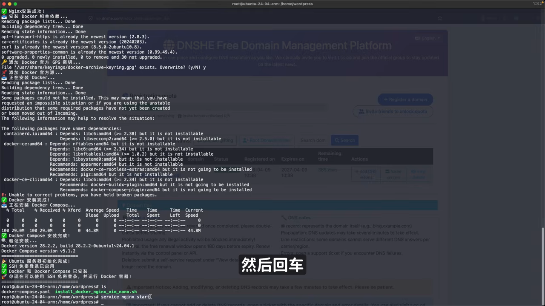The height and width of the screenshot is (306, 545).
Task: Click the DNSHE globe logo icon
Action: coord(169,45)
